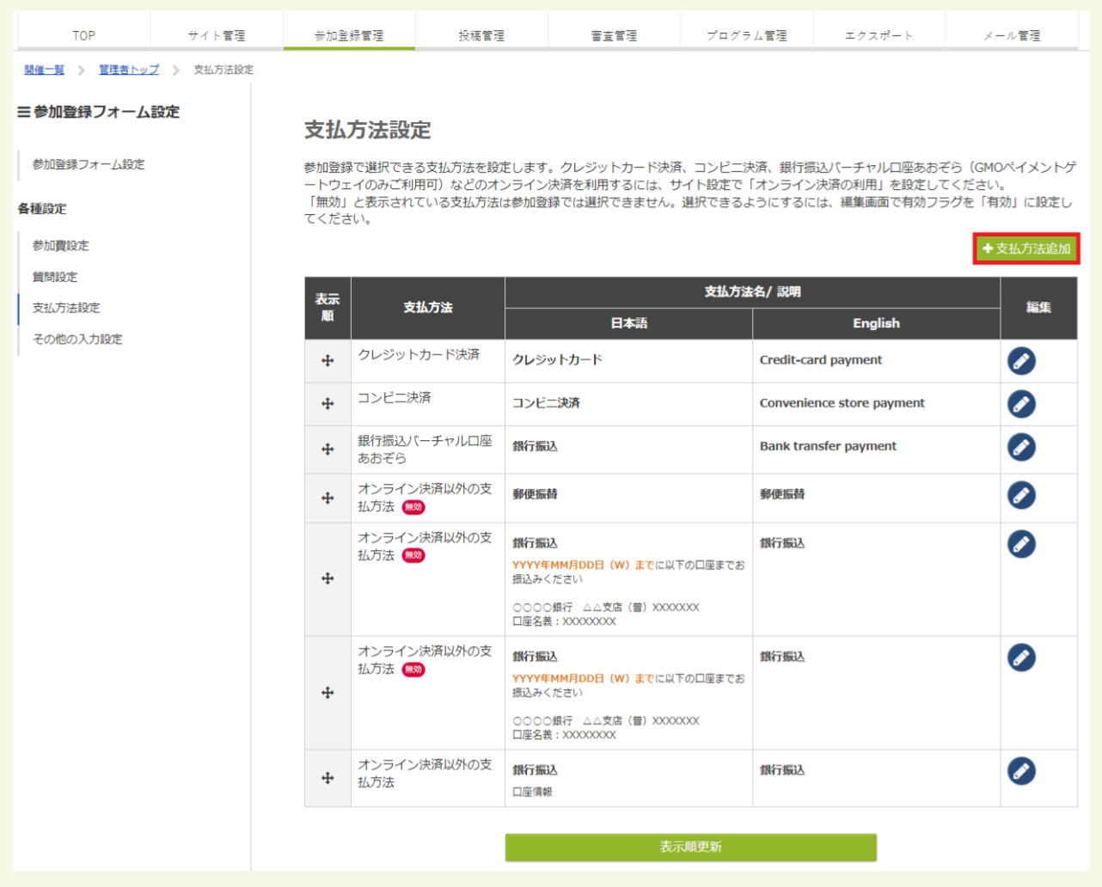Click the 支払方法追加 button
The height and width of the screenshot is (887, 1102).
(1026, 248)
